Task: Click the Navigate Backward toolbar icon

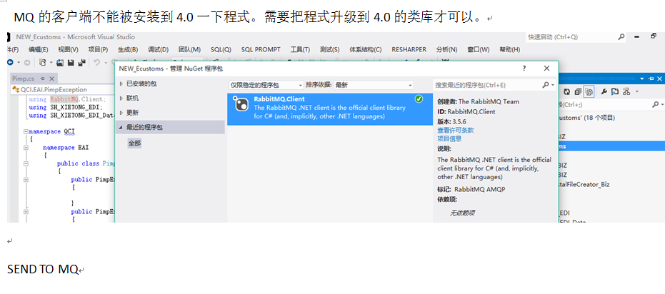Action: 10,62
